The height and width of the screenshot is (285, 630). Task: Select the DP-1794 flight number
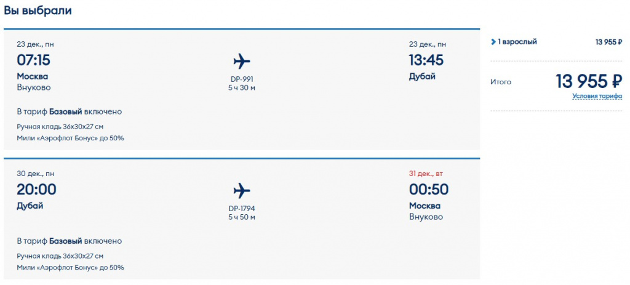(241, 208)
